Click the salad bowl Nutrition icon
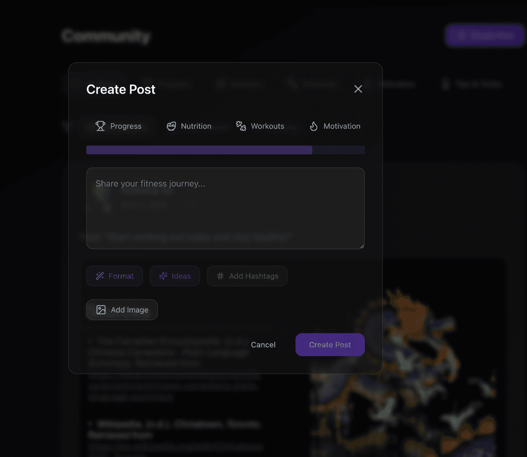The image size is (527, 457). pyautogui.click(x=171, y=126)
